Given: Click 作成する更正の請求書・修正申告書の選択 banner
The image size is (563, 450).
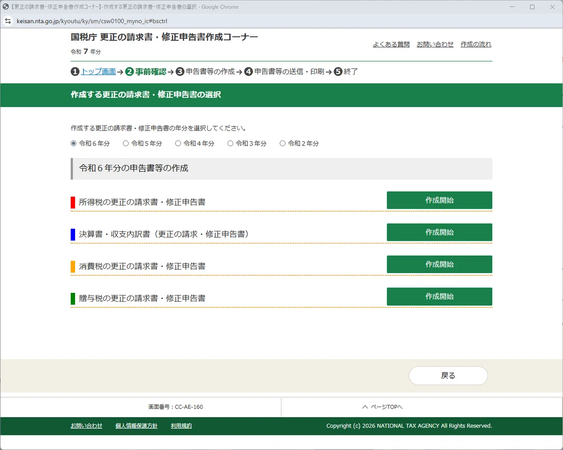Looking at the screenshot, I should (x=145, y=95).
